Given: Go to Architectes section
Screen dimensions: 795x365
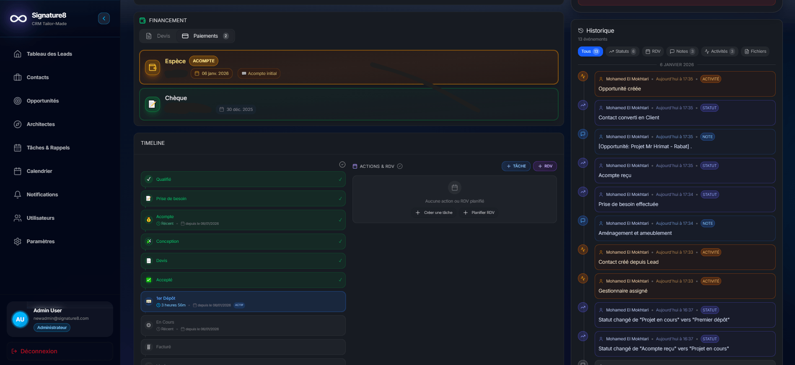Looking at the screenshot, I should [x=41, y=124].
